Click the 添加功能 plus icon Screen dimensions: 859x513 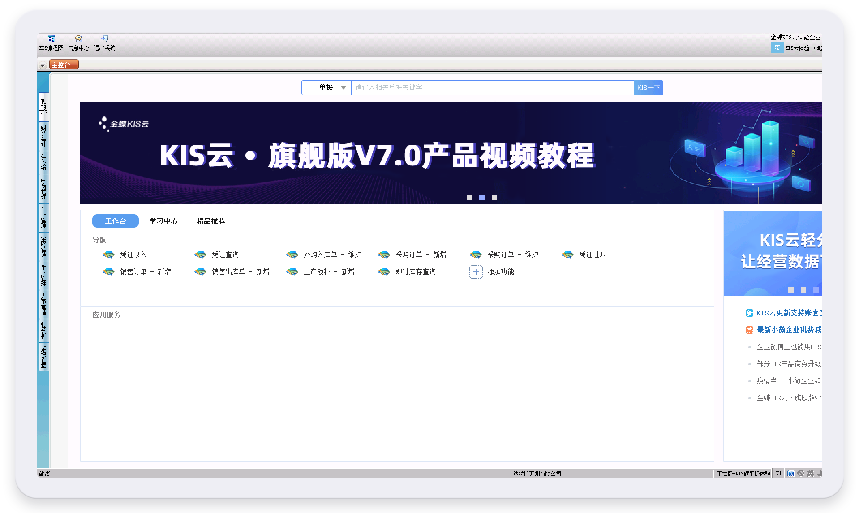476,272
